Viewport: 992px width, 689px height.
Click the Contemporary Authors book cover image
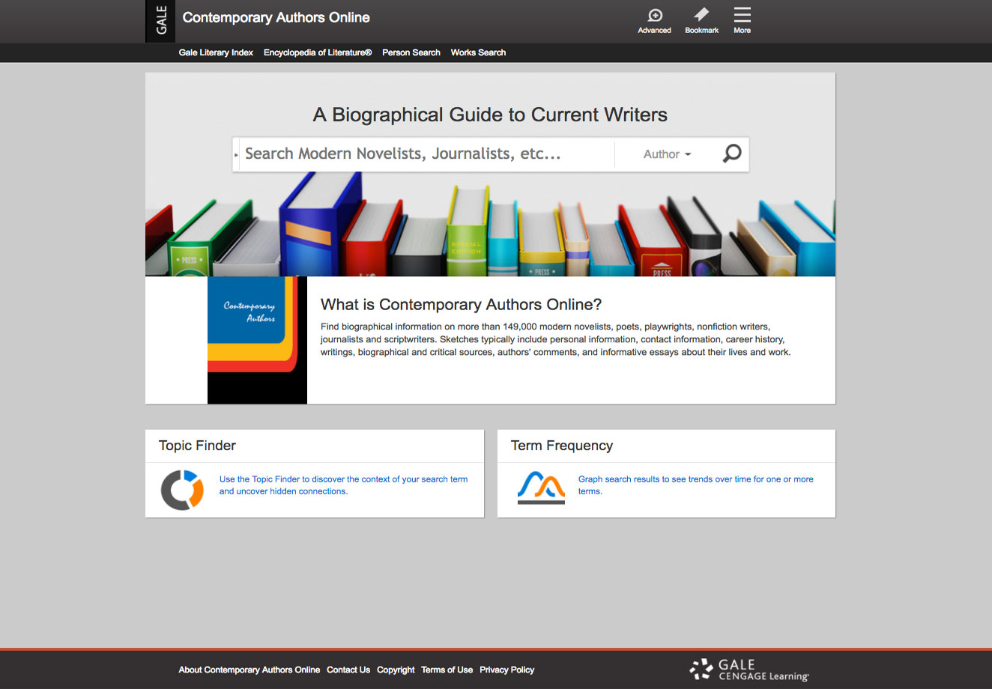coord(257,340)
